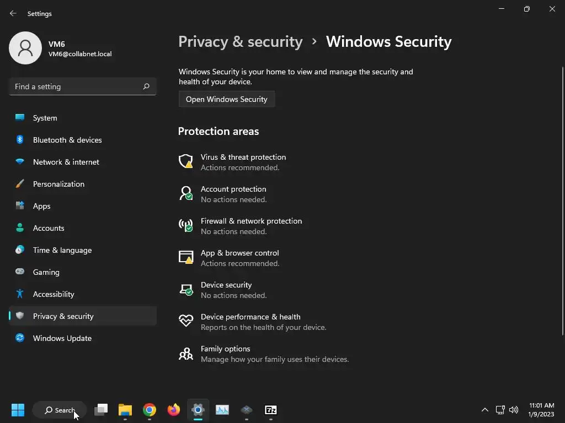Select Apps in the sidebar
Viewport: 565px width, 423px height.
coord(83,206)
